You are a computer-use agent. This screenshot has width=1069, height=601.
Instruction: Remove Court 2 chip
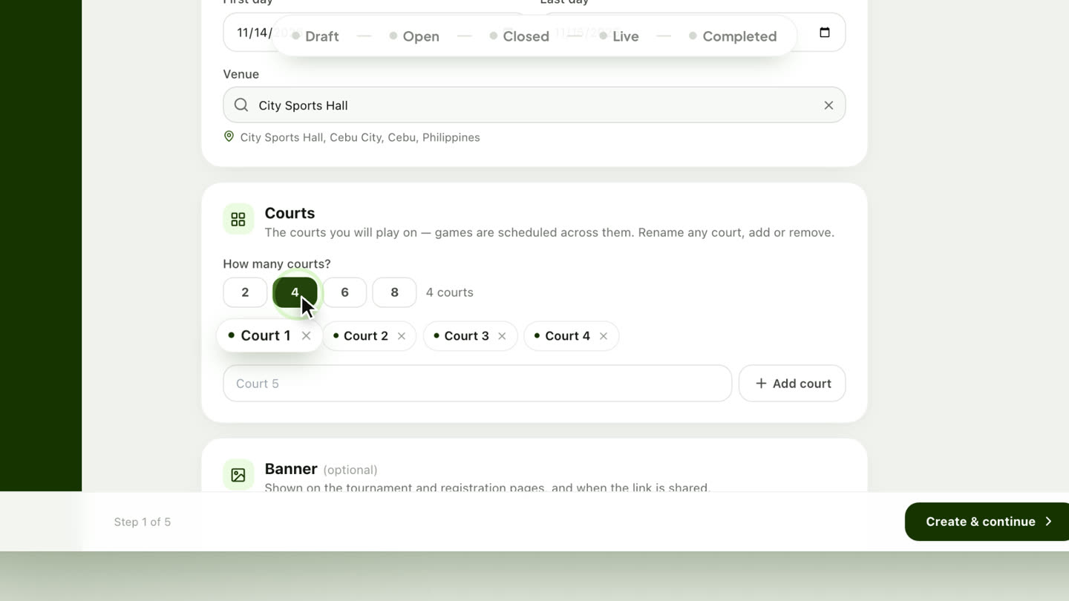(x=402, y=336)
